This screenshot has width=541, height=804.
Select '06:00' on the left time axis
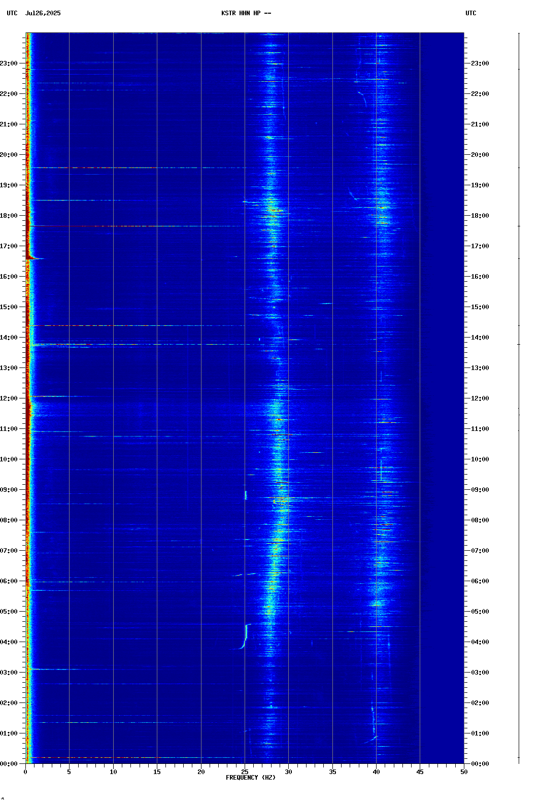point(9,581)
